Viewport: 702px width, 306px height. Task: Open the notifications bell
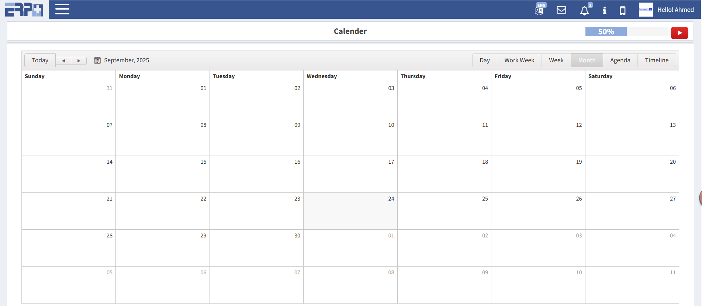[584, 11]
